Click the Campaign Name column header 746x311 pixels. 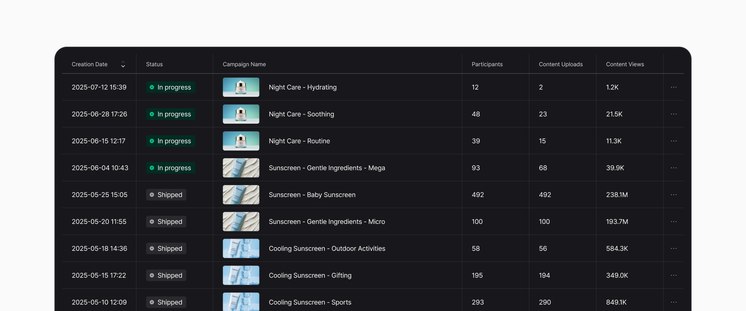[x=244, y=65]
